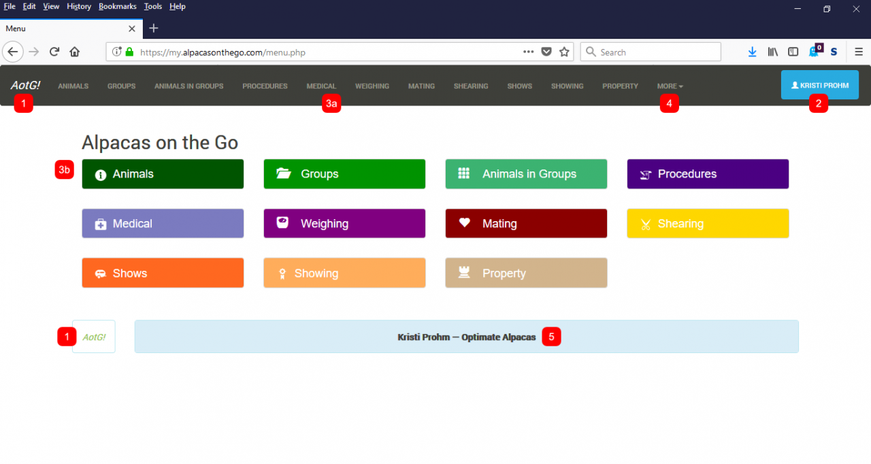Open the Tools menu
The image size is (871, 464).
pos(153,6)
